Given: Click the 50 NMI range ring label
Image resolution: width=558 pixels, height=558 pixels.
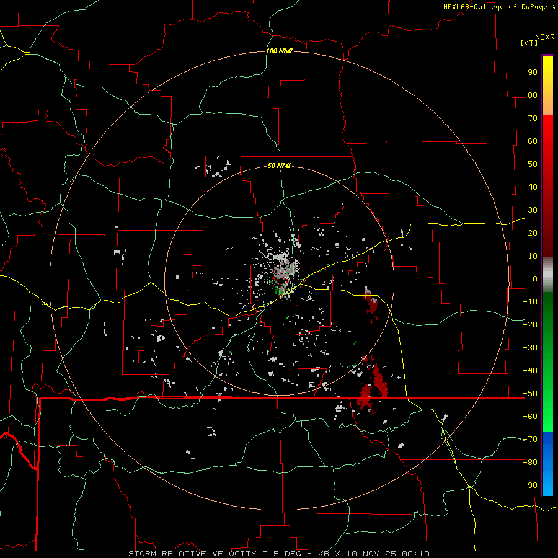Looking at the screenshot, I should tap(279, 166).
